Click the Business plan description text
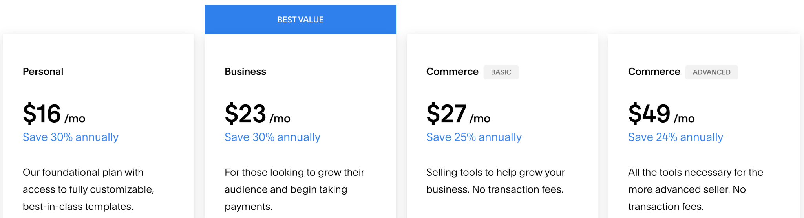Image resolution: width=804 pixels, height=218 pixels. [x=294, y=189]
